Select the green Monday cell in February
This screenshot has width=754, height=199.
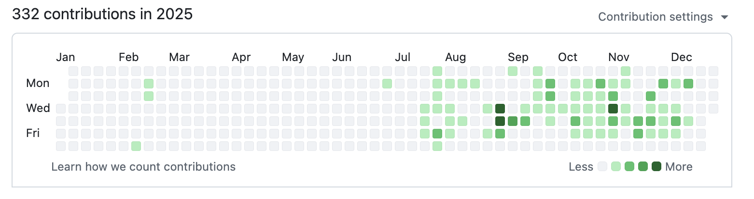tap(149, 83)
